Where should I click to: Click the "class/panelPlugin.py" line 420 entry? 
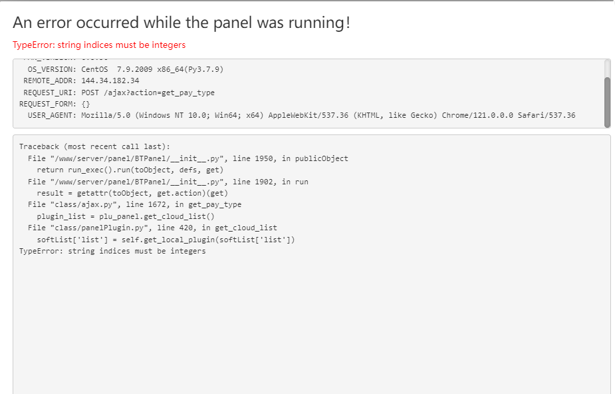coord(152,228)
